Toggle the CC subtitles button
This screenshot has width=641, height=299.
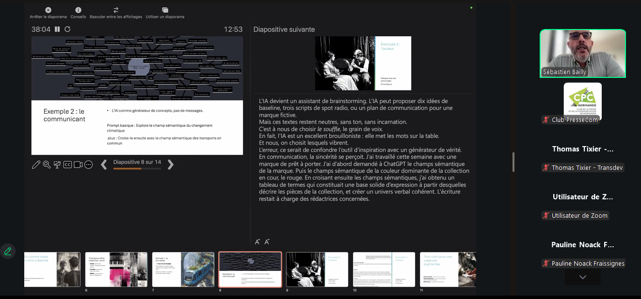(68, 165)
